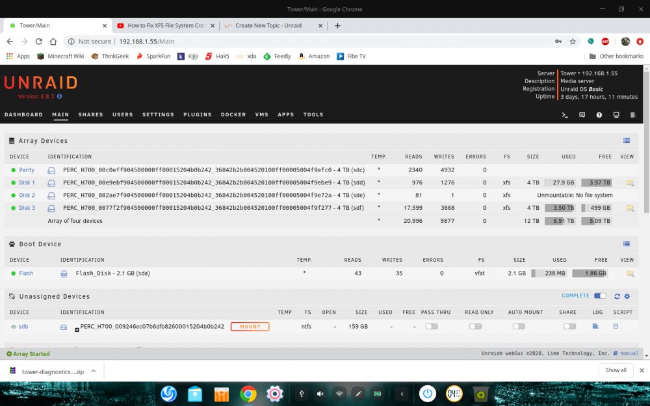Toggle Boot Device list view icon
650x406 pixels.
(627, 244)
